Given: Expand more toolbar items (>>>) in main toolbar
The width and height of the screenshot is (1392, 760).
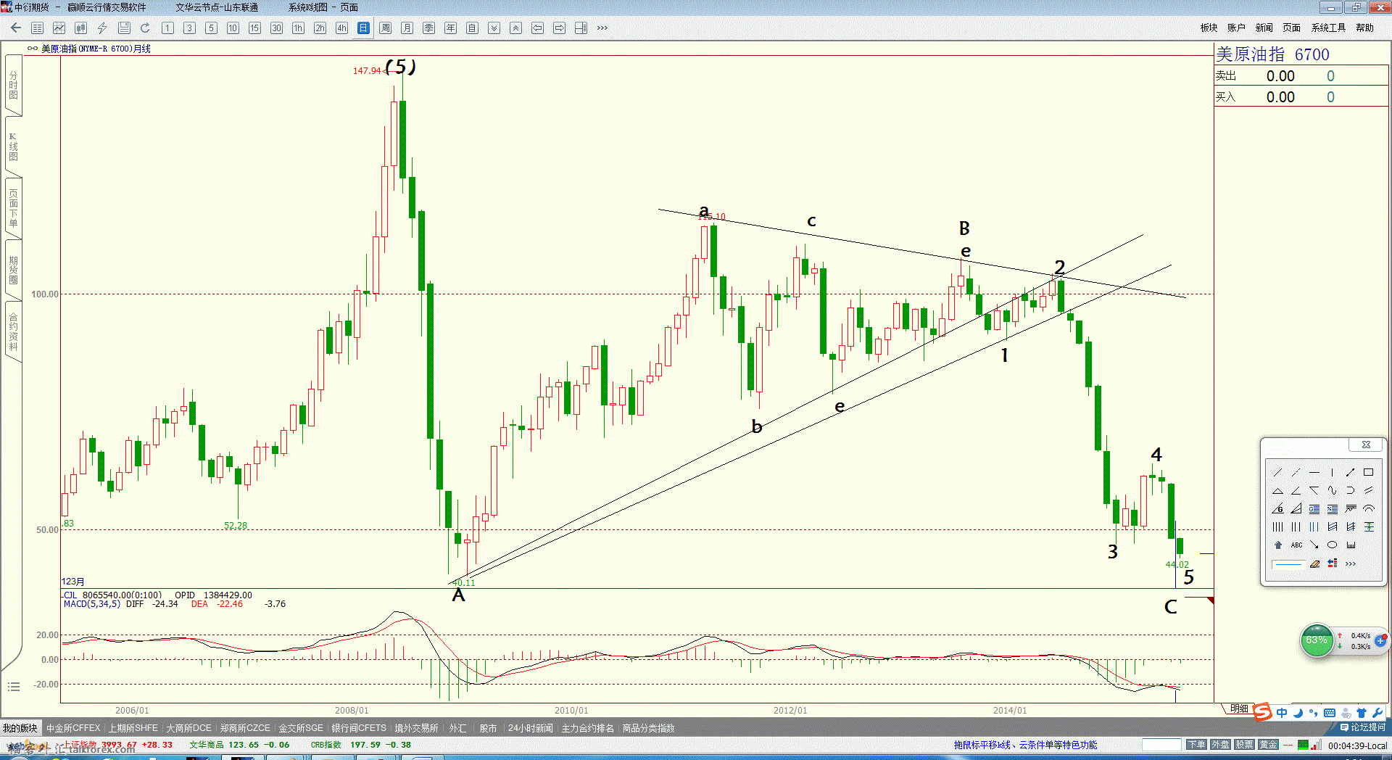Looking at the screenshot, I should click(602, 28).
